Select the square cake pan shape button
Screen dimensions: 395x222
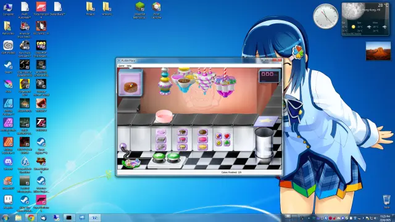click(x=160, y=140)
